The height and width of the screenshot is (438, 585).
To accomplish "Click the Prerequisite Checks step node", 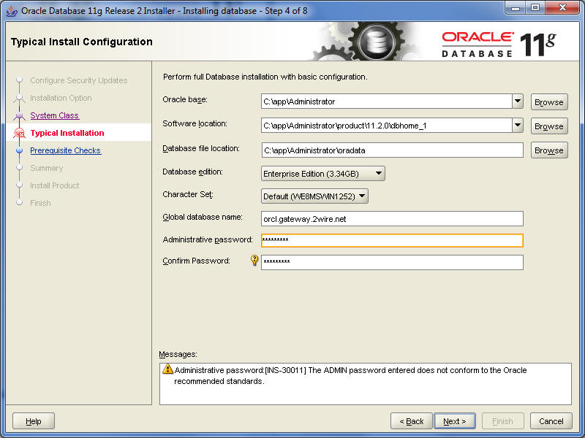I will pos(20,150).
